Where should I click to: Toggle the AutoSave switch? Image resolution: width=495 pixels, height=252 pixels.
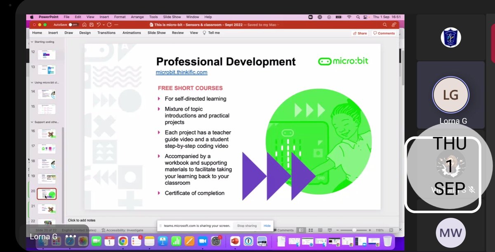(x=74, y=25)
